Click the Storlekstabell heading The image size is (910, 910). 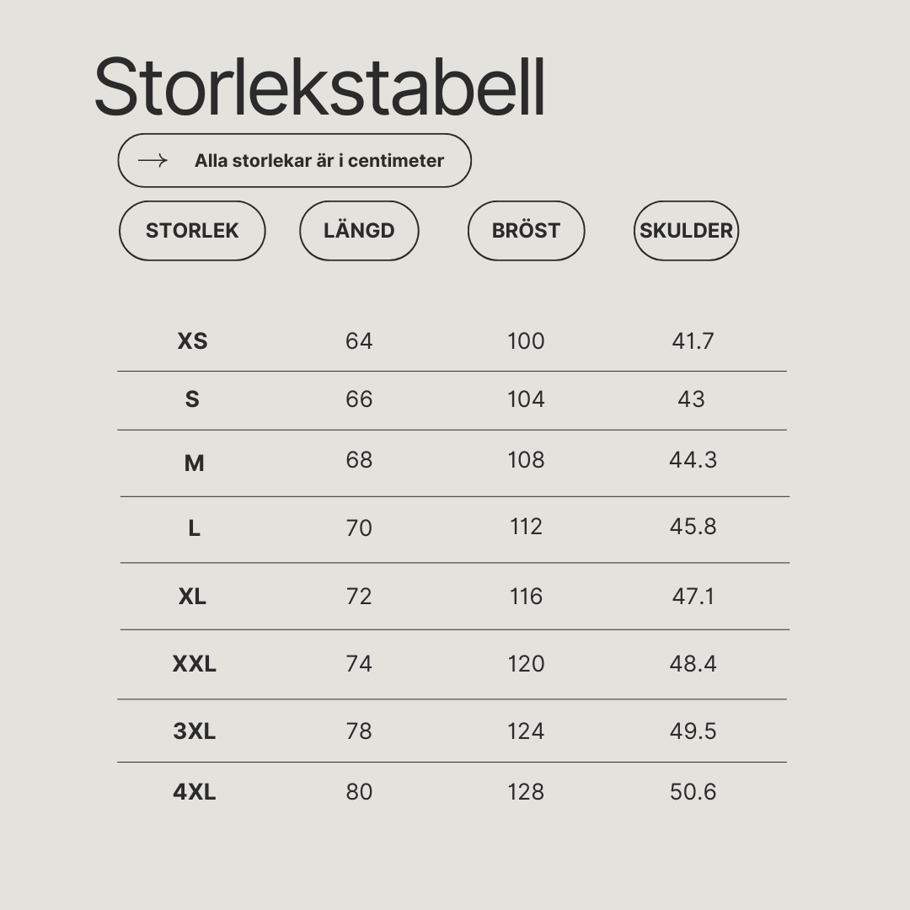tap(320, 87)
